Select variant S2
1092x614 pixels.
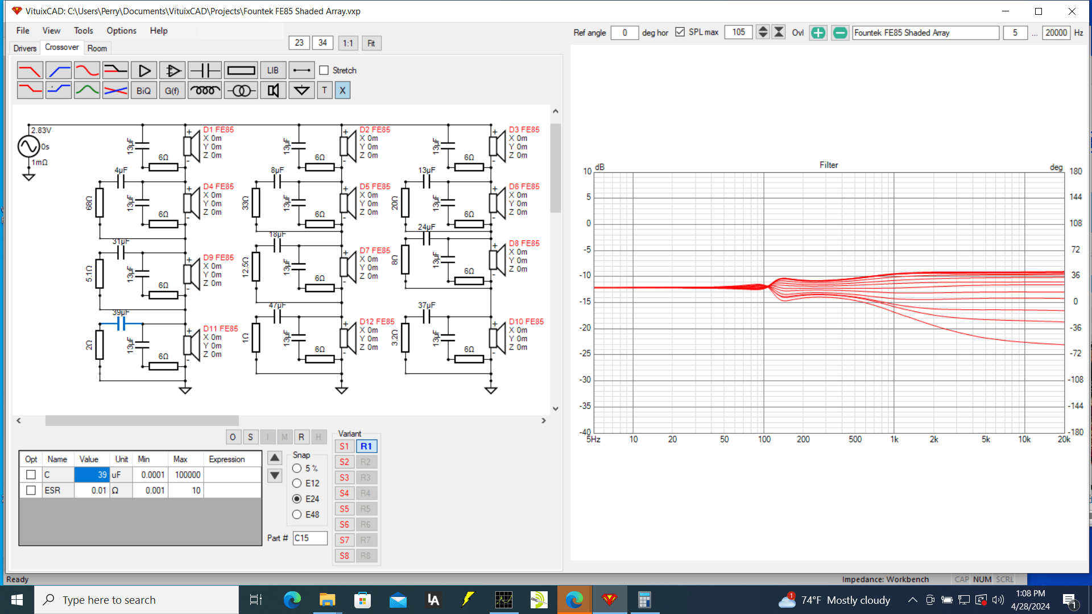tap(344, 462)
